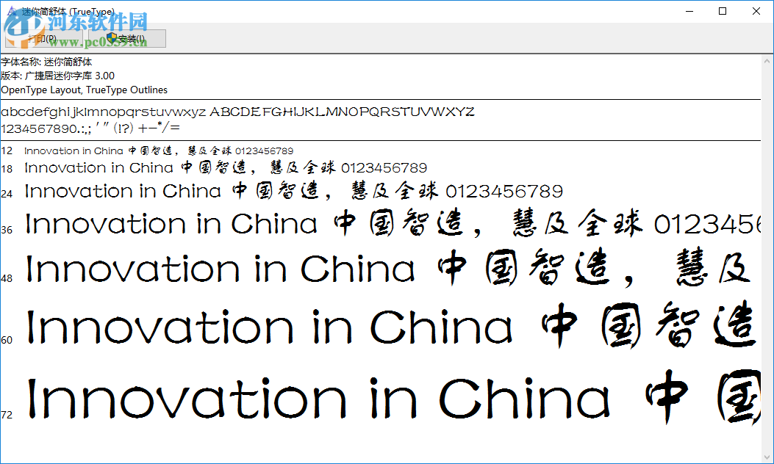The width and height of the screenshot is (774, 464).
Task: Click the lowercase and uppercase alphabet sample line
Action: click(x=237, y=112)
